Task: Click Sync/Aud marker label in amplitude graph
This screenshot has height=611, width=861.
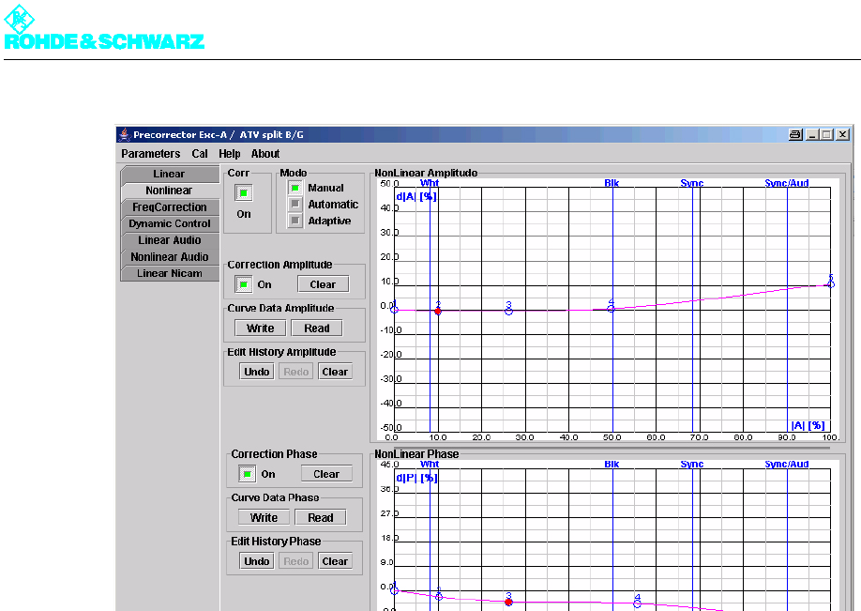Action: (786, 183)
